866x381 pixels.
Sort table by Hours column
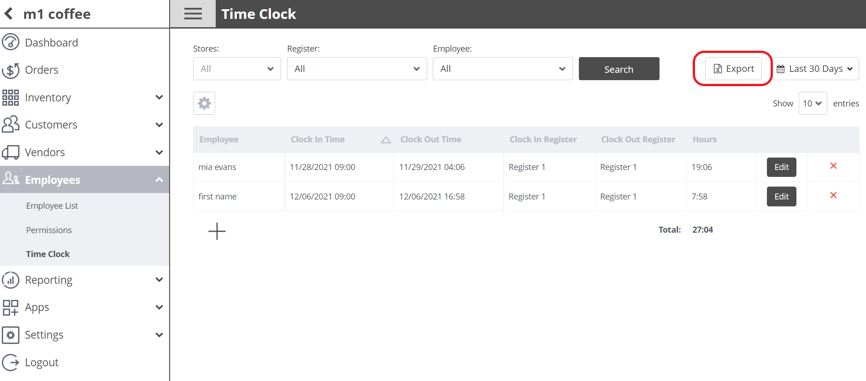(705, 139)
